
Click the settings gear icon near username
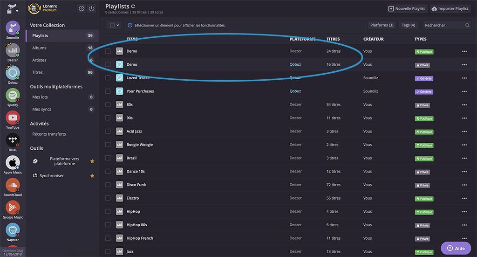82,9
